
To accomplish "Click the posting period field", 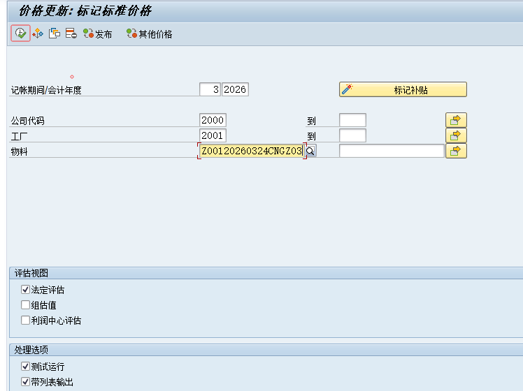I will click(210, 89).
